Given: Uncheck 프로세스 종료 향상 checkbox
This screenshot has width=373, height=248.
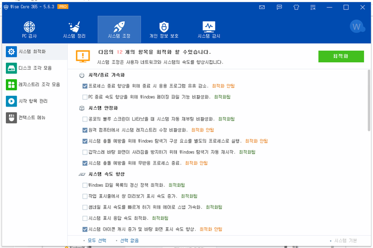Looking at the screenshot, I should (85, 86).
